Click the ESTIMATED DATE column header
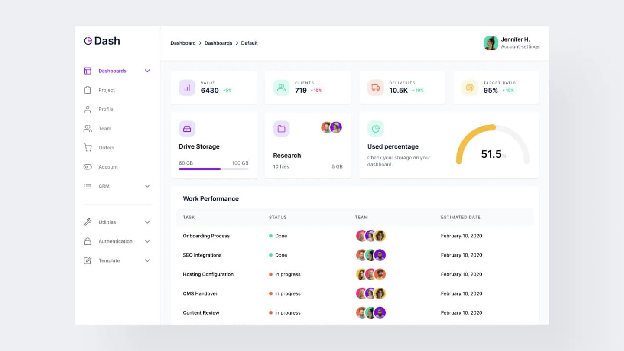624x351 pixels. [461, 217]
